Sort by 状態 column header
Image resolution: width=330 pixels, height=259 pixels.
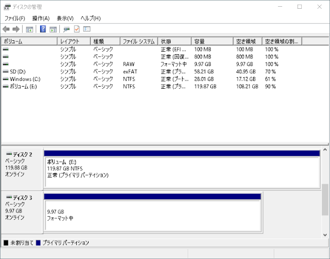175,41
